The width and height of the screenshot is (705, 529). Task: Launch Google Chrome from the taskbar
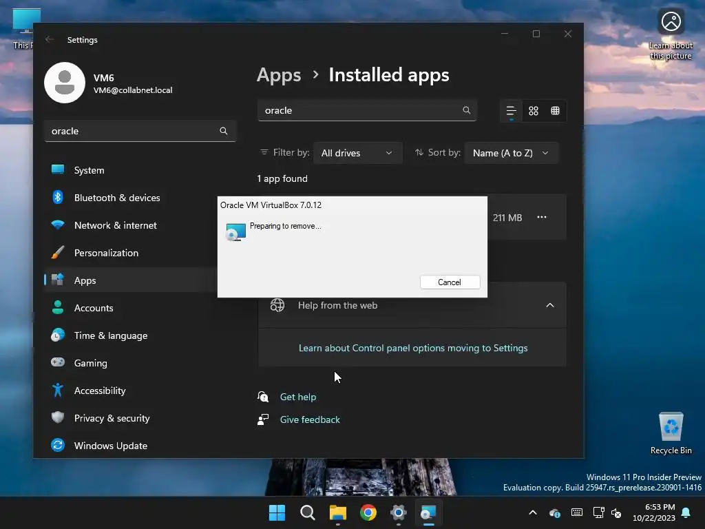pos(368,512)
